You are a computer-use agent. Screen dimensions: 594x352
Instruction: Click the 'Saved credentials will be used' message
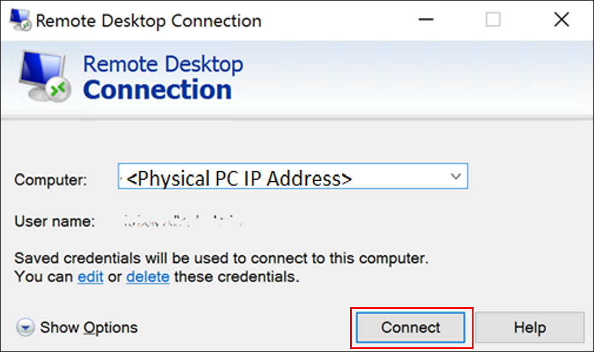[x=221, y=259]
